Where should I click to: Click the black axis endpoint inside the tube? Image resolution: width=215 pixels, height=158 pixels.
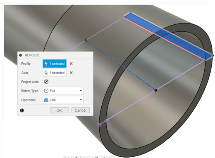156,90
